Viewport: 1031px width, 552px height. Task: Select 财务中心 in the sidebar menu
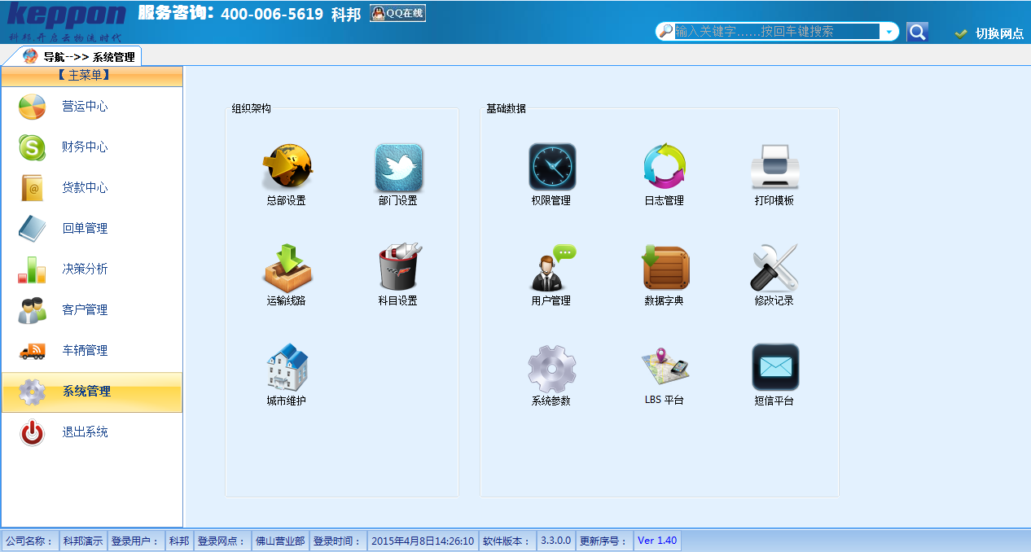click(x=85, y=147)
